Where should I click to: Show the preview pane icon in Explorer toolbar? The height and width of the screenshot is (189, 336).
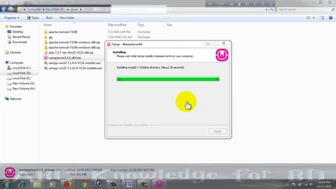(322, 18)
